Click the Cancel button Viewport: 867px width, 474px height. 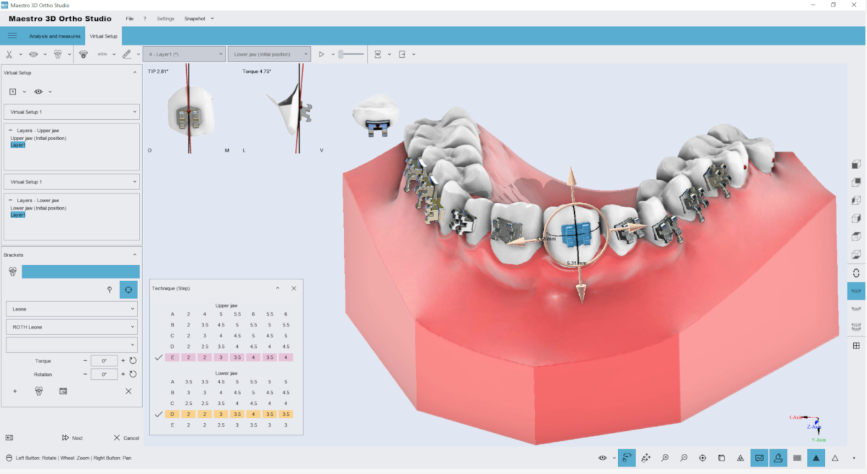[126, 438]
